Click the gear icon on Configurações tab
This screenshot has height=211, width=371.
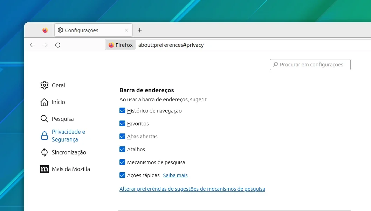coord(60,30)
